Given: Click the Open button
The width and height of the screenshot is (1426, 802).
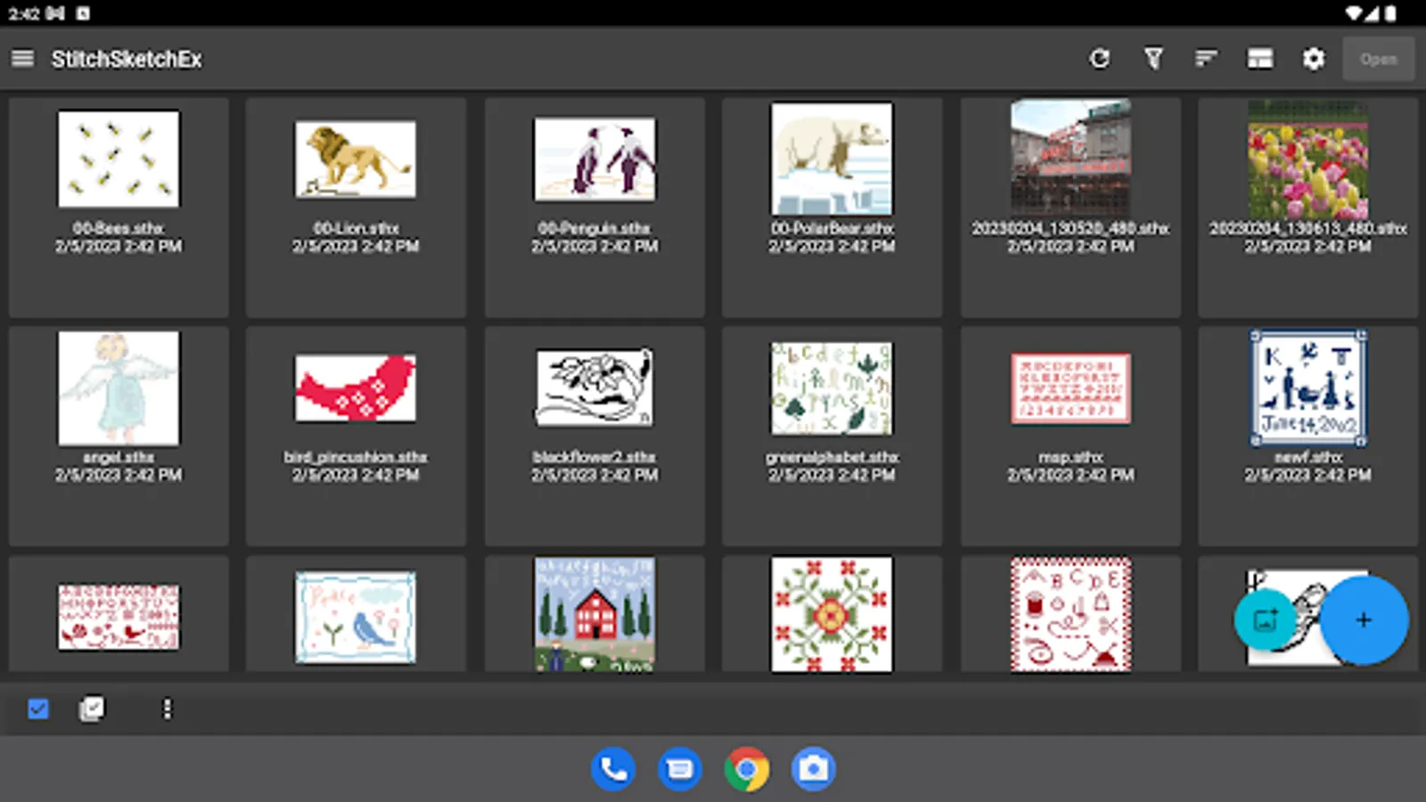Looking at the screenshot, I should pyautogui.click(x=1378, y=59).
